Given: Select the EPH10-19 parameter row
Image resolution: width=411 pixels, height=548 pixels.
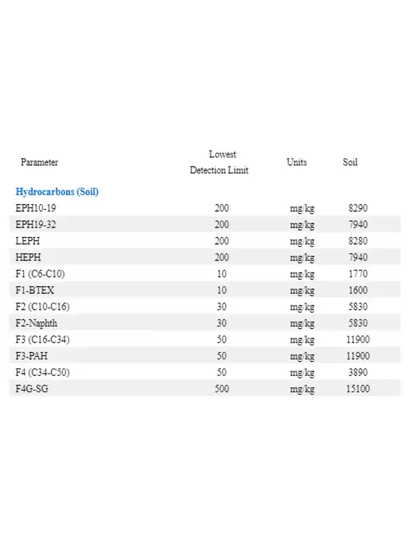Looking at the screenshot, I should coord(35,208).
